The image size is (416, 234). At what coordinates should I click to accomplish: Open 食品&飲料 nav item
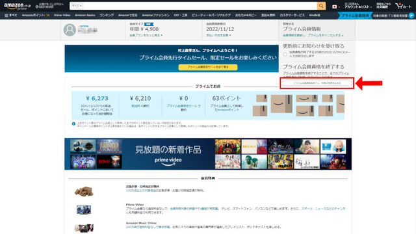268,16
